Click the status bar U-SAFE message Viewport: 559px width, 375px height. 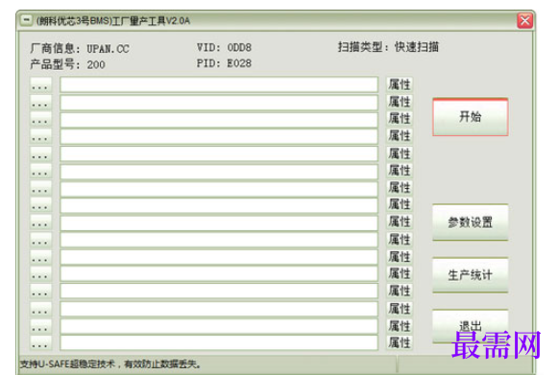[x=110, y=363]
